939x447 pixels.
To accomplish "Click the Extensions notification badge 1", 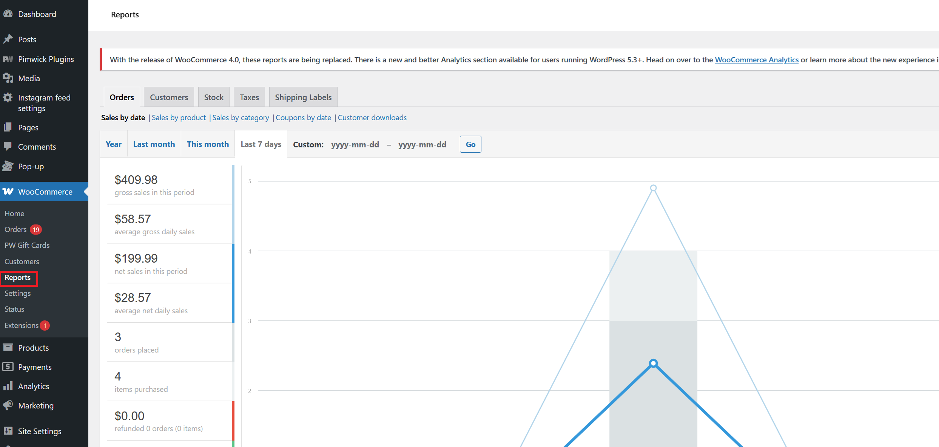I will (45, 325).
